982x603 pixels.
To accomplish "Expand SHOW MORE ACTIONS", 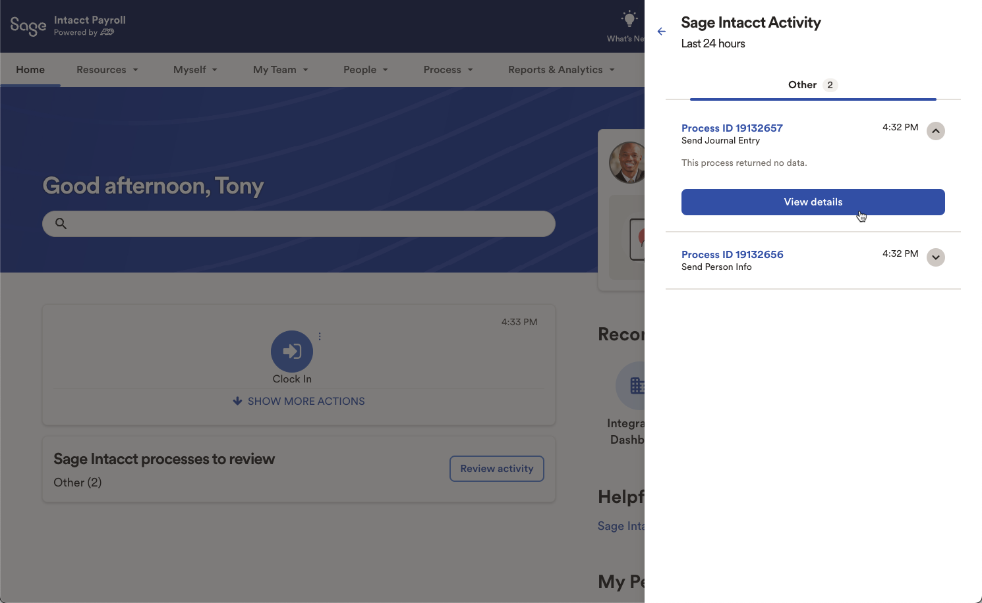I will tap(299, 402).
